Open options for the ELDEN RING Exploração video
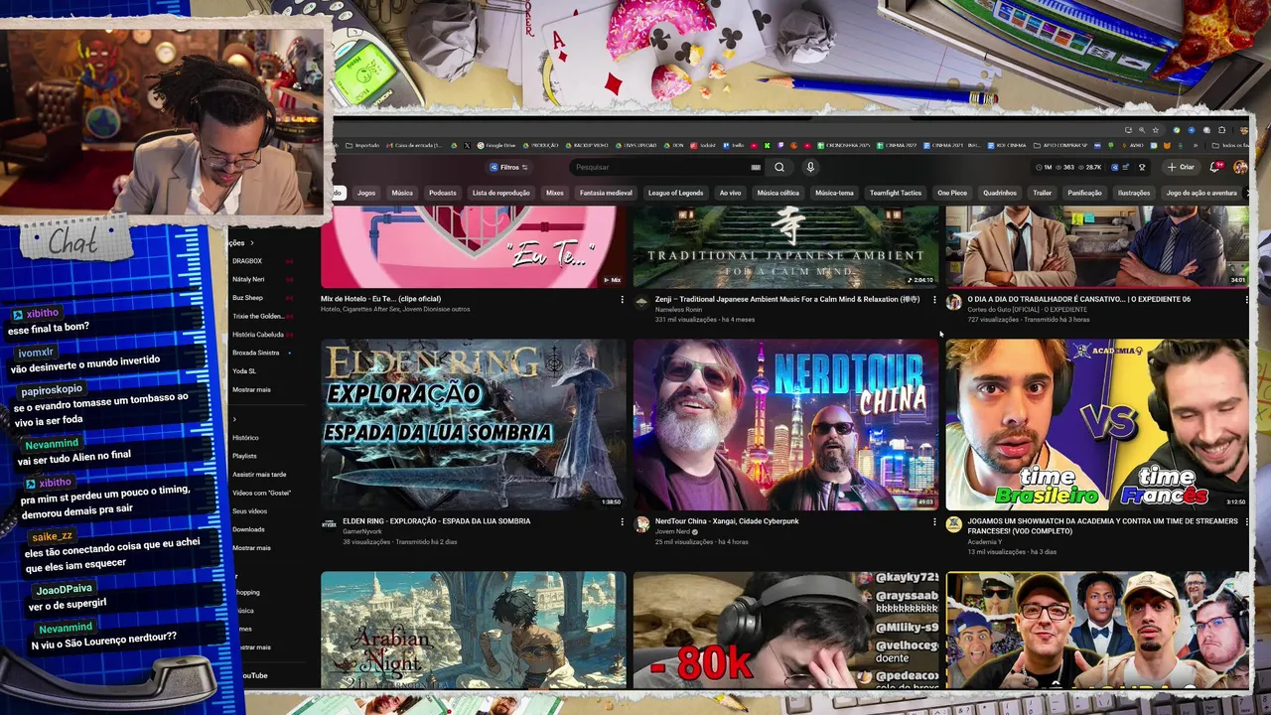 (622, 521)
